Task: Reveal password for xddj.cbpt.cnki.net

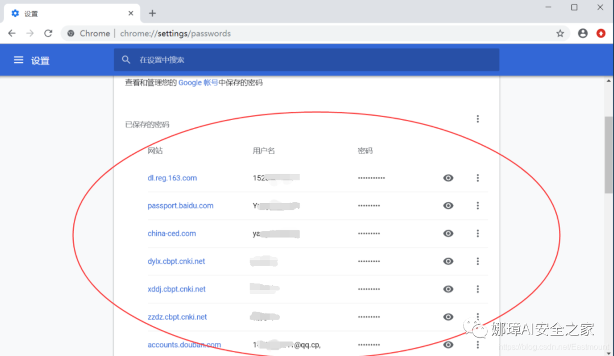Action: (x=448, y=289)
